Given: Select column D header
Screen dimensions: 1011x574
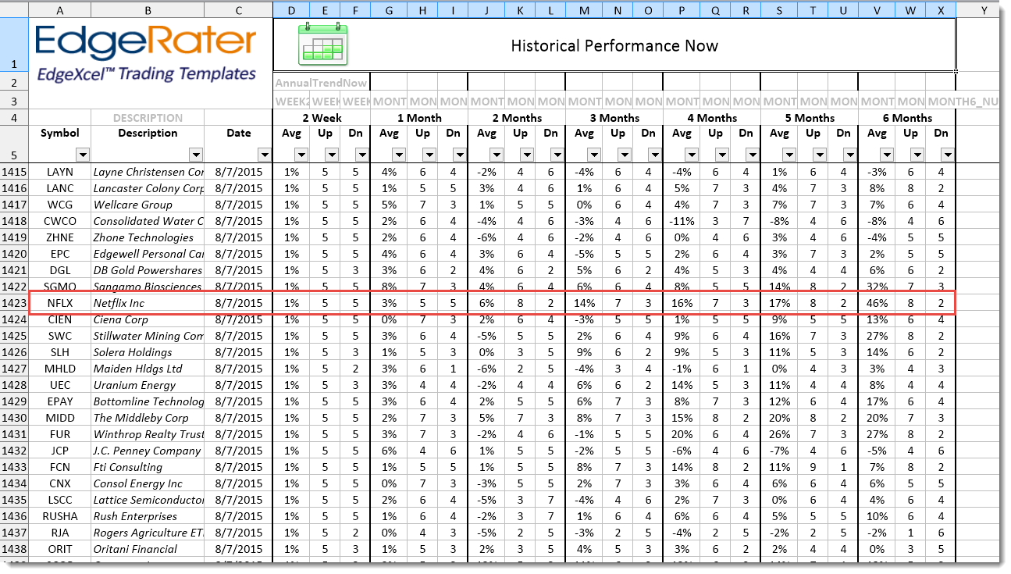Looking at the screenshot, I should click(x=290, y=9).
